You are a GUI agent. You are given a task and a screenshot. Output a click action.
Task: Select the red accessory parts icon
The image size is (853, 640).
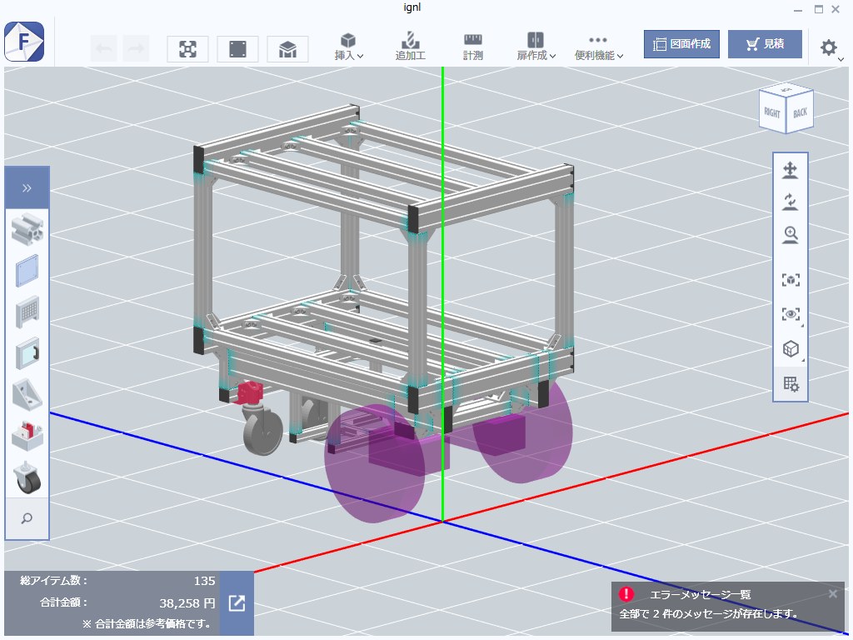tap(27, 435)
